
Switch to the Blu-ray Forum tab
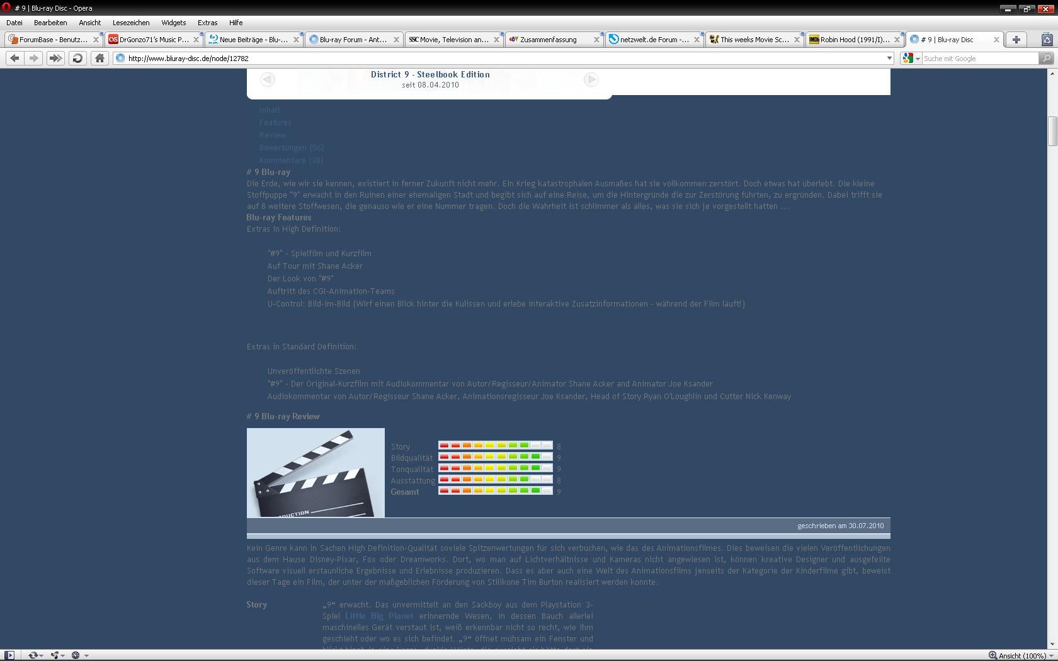354,39
